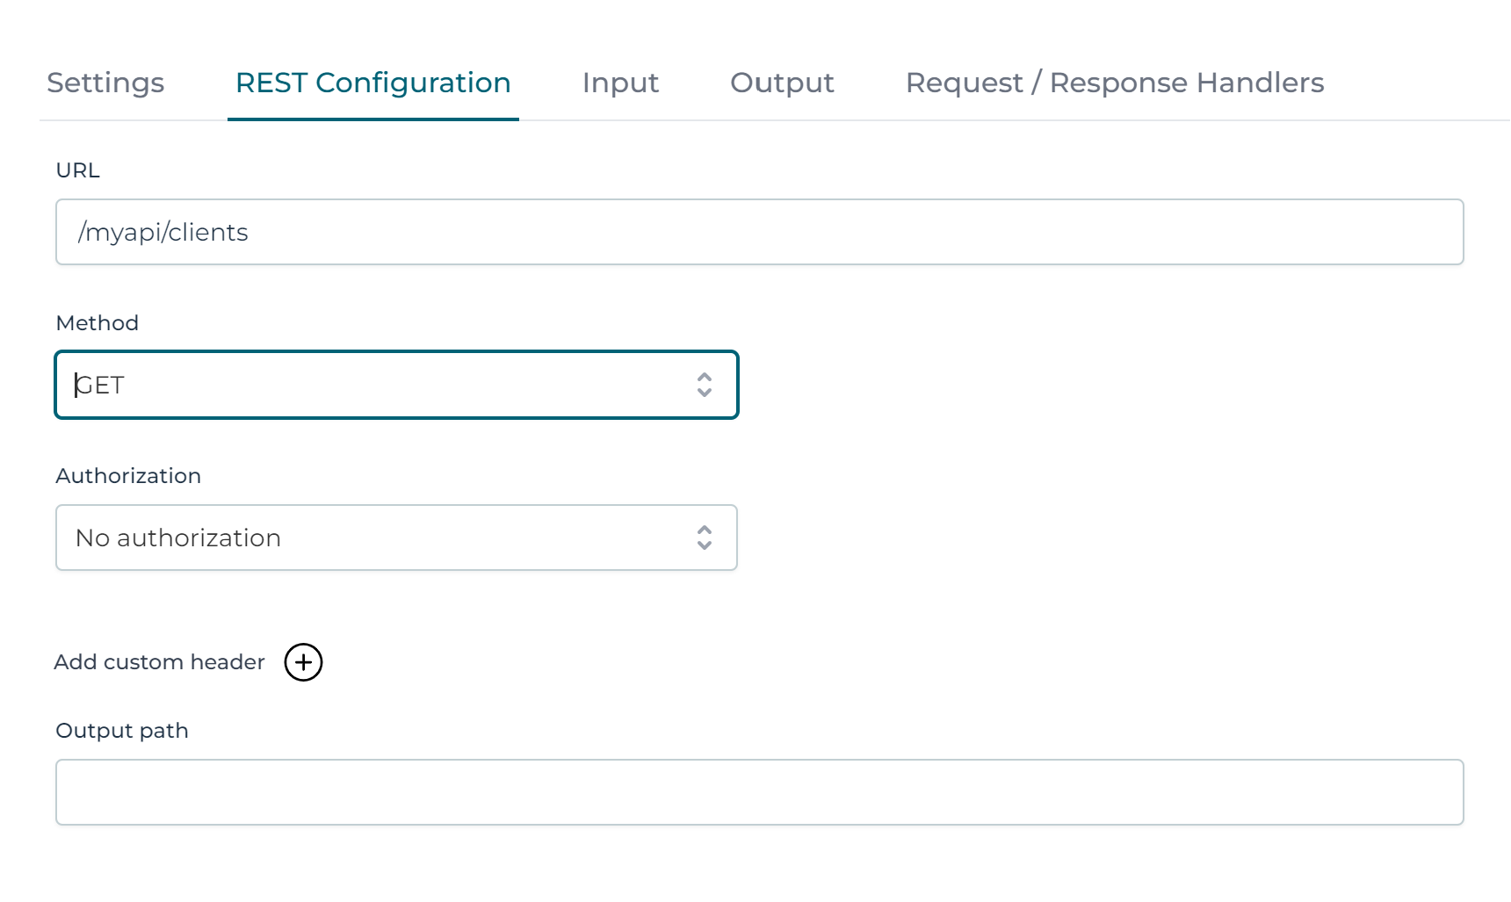Click the Method label above the dropdown

point(97,323)
